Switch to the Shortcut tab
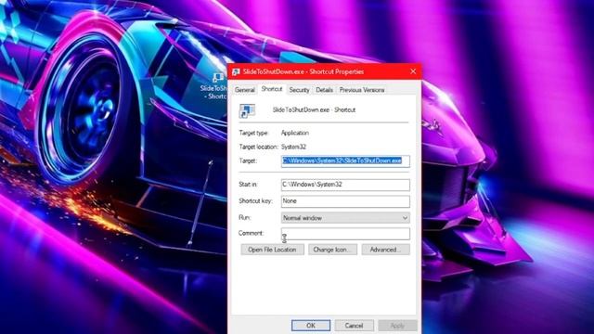The image size is (594, 334). (272, 89)
